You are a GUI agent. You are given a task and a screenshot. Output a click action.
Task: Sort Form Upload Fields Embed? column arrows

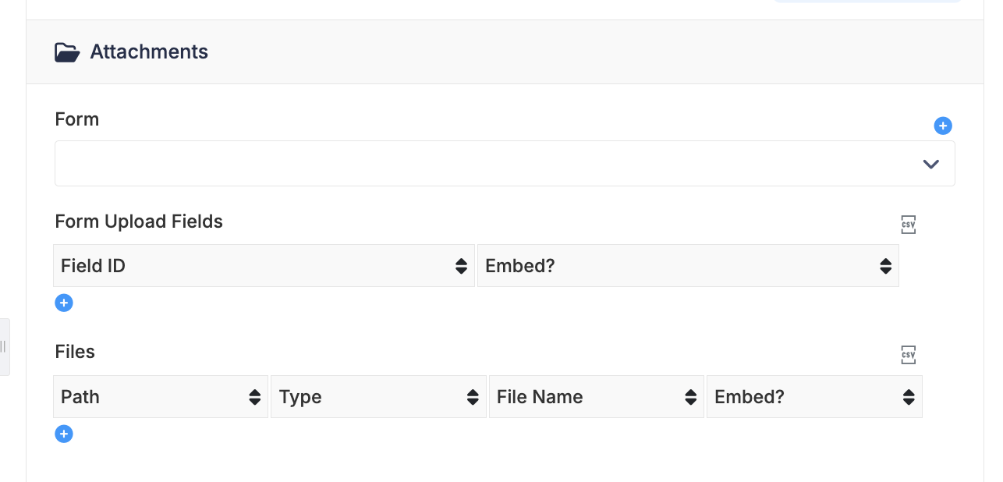tap(885, 266)
